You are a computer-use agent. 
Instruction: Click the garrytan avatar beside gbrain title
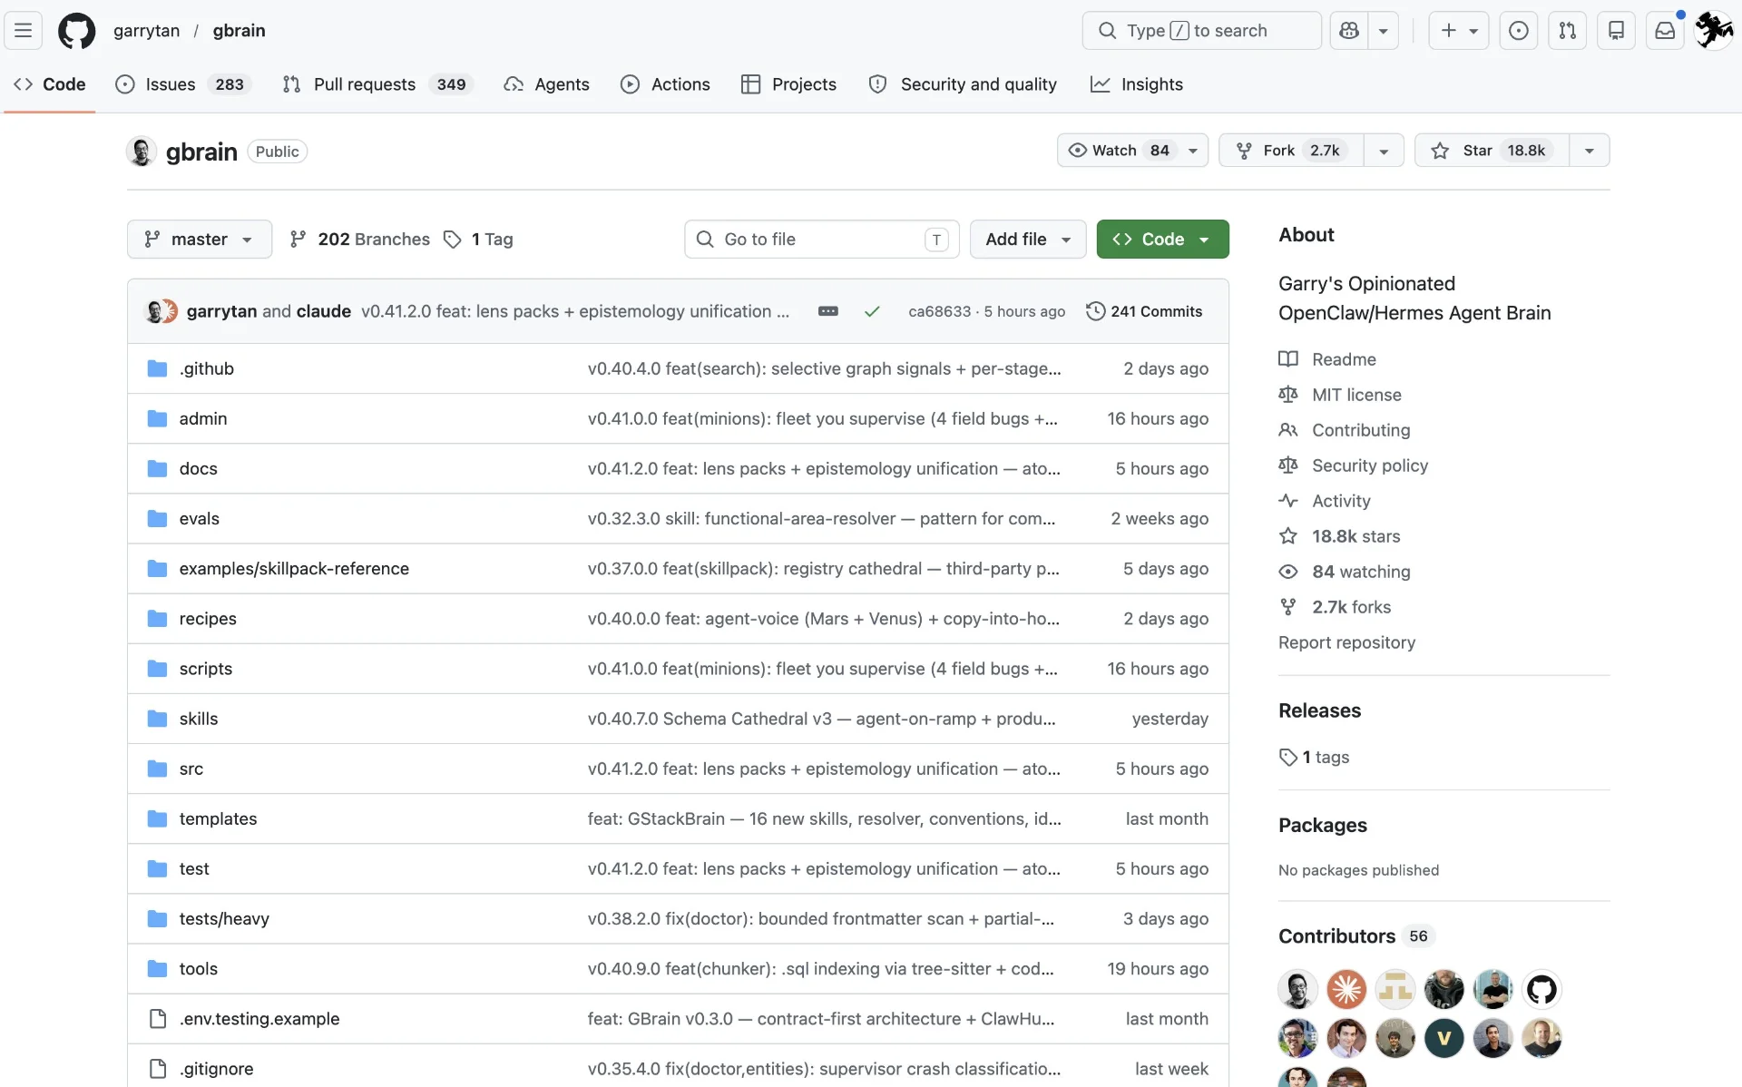pos(142,152)
